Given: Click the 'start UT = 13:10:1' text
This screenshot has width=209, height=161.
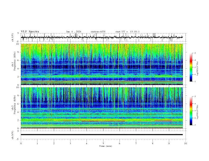Looking at the screenshot, I should click(x=127, y=32).
